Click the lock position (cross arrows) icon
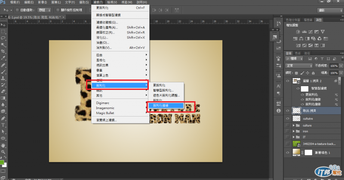The height and width of the screenshot is (180, 344). click(307, 73)
